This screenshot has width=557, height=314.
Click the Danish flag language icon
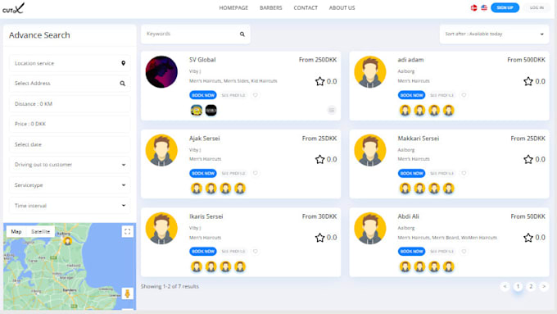[474, 7]
